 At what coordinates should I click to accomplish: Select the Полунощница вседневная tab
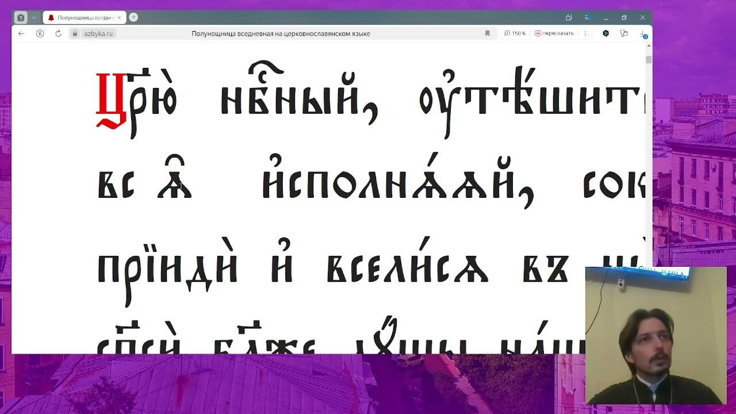[83, 17]
